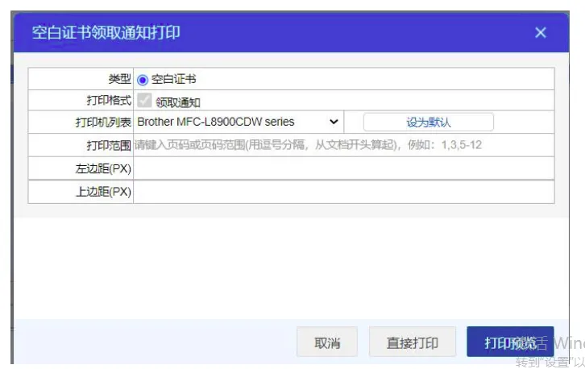Select the 空白证书 radio button
The height and width of the screenshot is (369, 585).
142,80
